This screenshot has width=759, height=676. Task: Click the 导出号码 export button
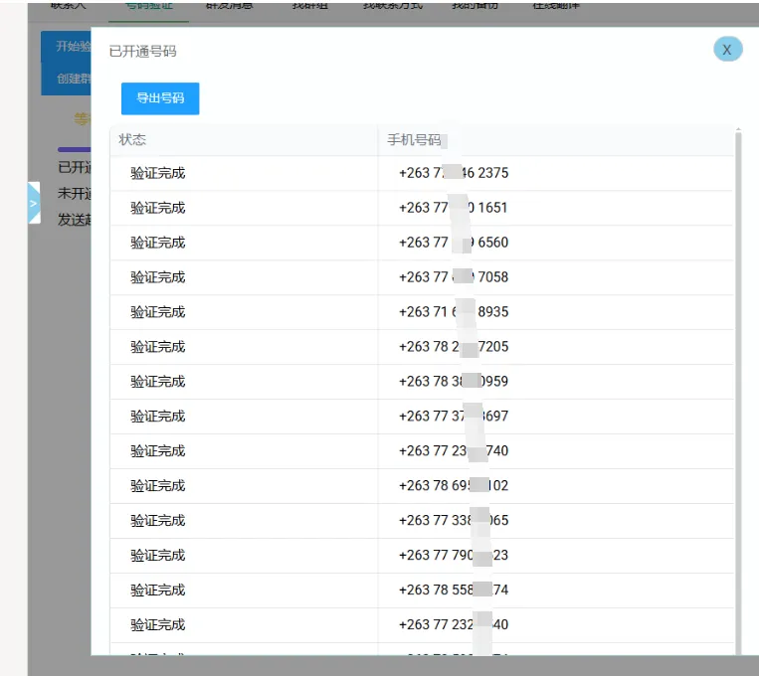pyautogui.click(x=160, y=98)
